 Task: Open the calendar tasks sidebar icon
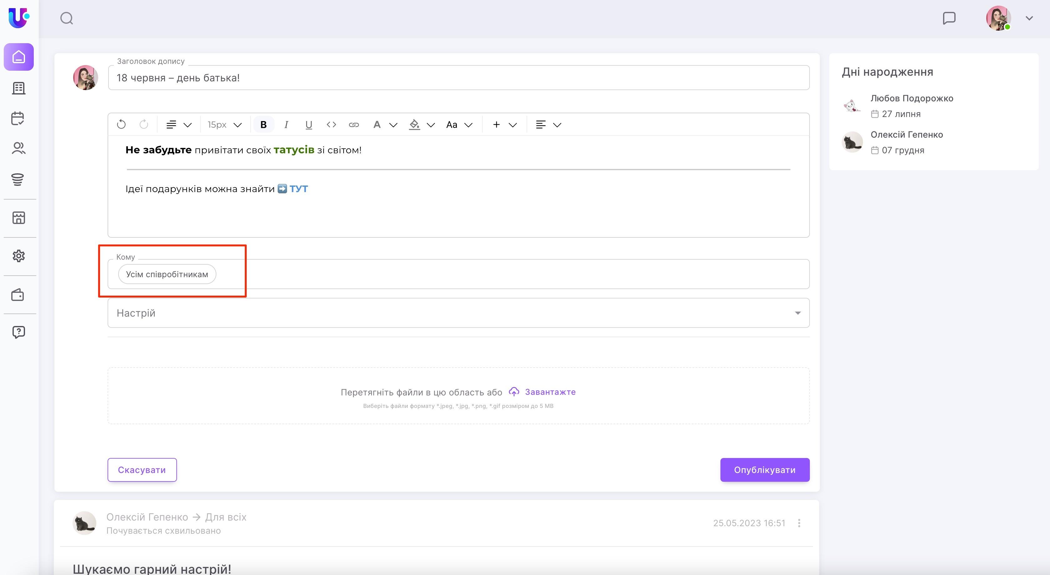tap(18, 119)
